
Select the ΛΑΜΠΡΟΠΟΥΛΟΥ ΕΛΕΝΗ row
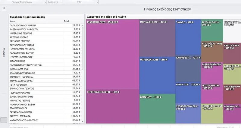click(x=45, y=104)
